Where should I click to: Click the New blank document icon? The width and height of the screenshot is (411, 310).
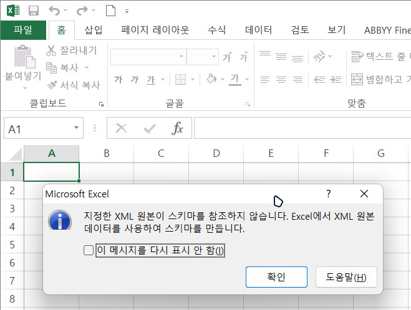click(x=110, y=11)
